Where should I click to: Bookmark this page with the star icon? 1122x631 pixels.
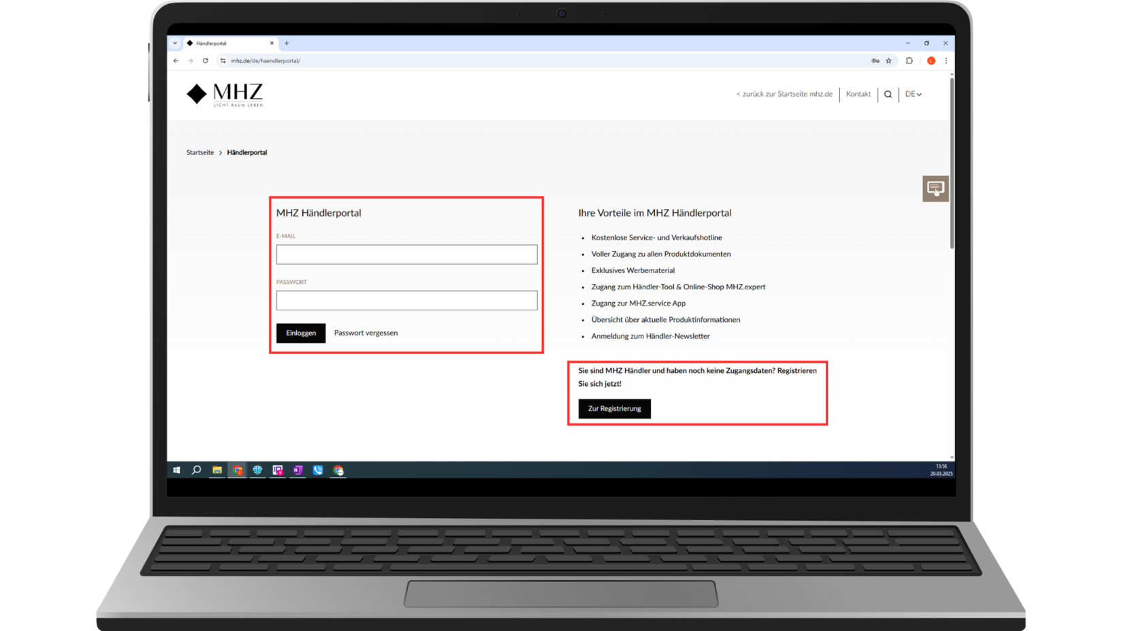coord(888,61)
